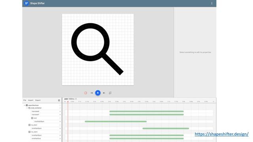Click the blue play button
The height and width of the screenshot is (142, 253).
[98, 93]
